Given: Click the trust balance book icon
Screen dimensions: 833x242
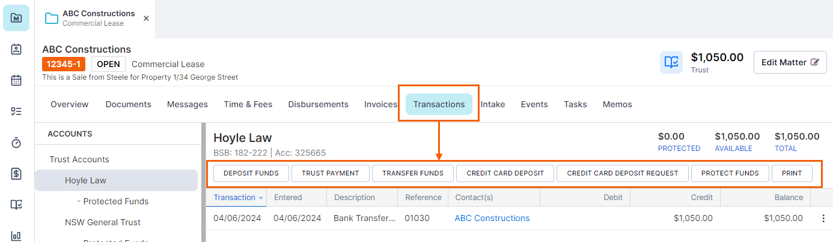Looking at the screenshot, I should coord(671,62).
